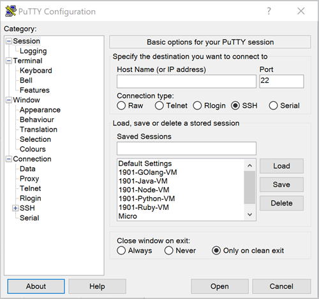Focus the Port input field
The height and width of the screenshot is (299, 319).
[281, 81]
